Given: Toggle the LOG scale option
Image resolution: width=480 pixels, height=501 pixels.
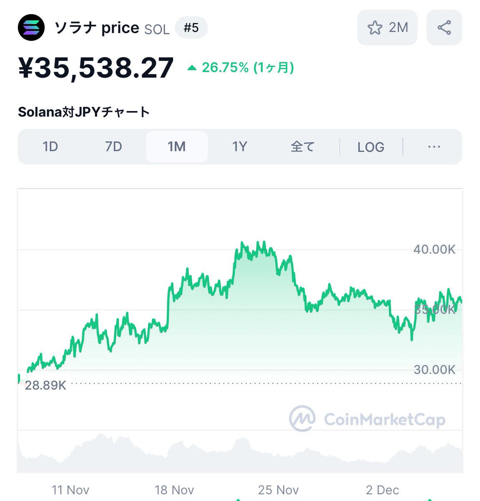Looking at the screenshot, I should pyautogui.click(x=371, y=147).
